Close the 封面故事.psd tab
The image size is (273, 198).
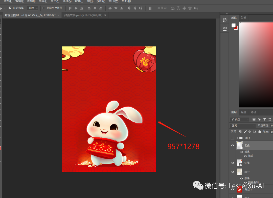(105, 15)
